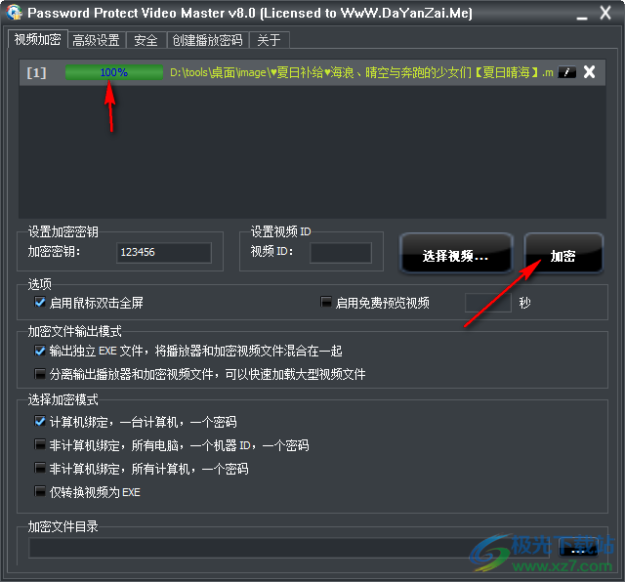Enable 所有电脑,一个机器 ID checkbox

[x=40, y=444]
